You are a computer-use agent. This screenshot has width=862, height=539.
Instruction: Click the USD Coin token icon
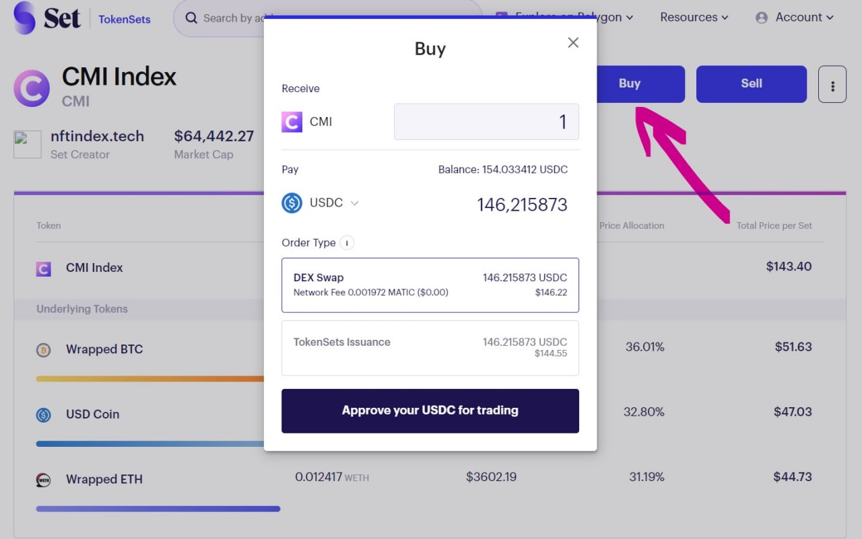click(x=43, y=415)
